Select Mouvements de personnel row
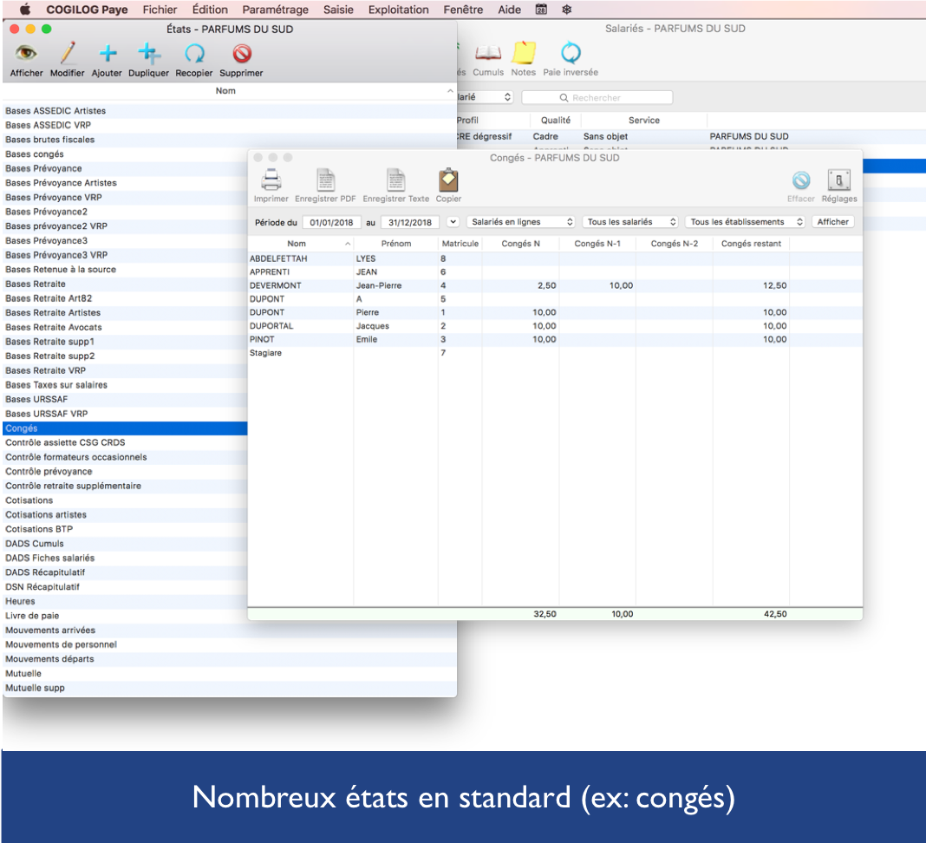The width and height of the screenshot is (926, 843). point(230,644)
